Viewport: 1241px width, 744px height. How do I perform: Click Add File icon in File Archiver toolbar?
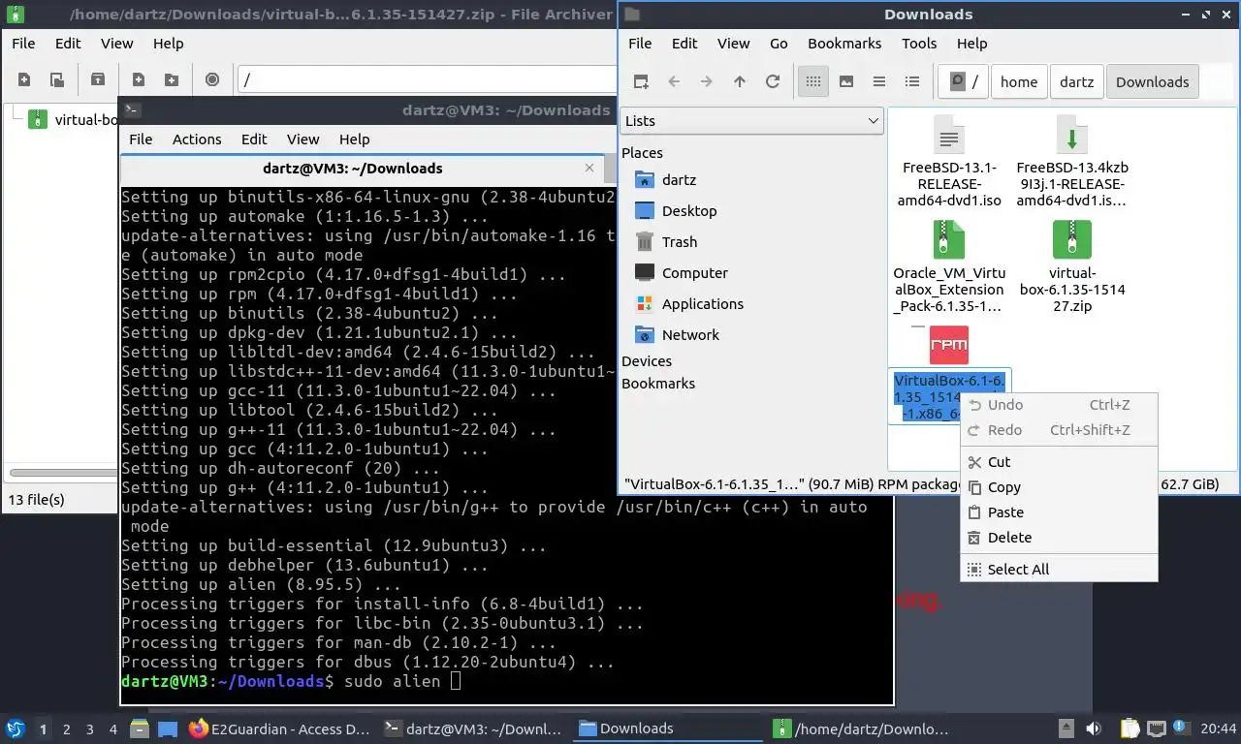click(139, 80)
